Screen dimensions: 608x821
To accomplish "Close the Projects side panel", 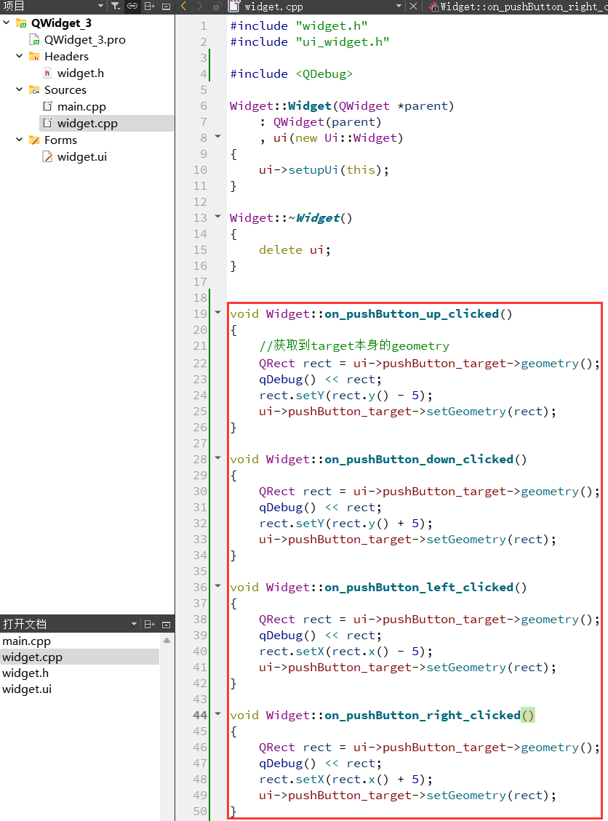I will pyautogui.click(x=166, y=7).
